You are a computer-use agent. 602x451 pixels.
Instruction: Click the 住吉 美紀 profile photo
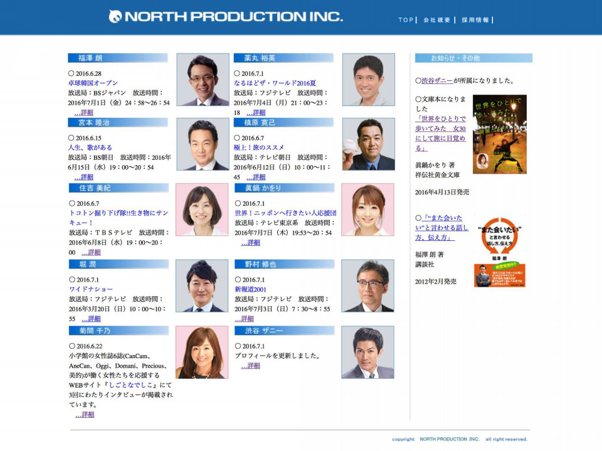[202, 210]
